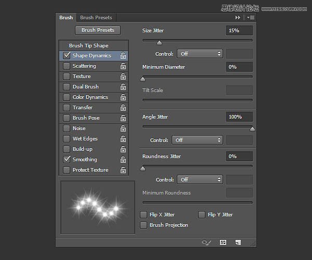Switch to the Brush Presets tab
312x260 pixels.
point(96,18)
